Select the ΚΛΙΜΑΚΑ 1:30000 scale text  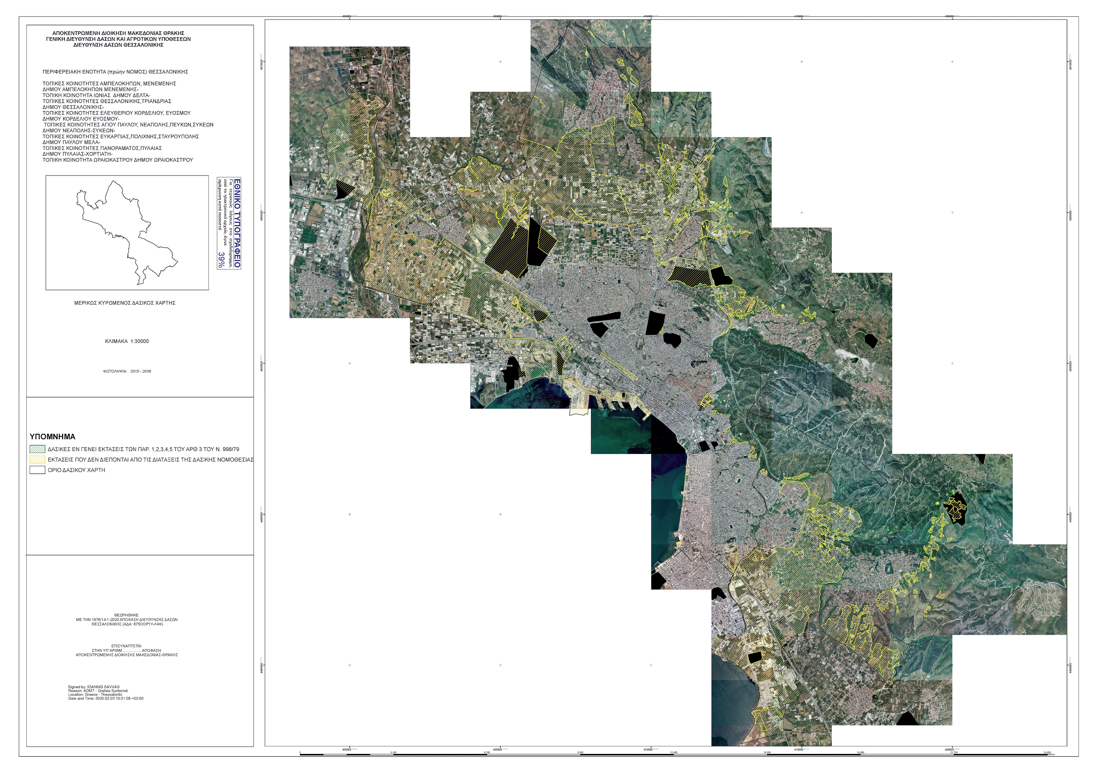click(x=127, y=341)
